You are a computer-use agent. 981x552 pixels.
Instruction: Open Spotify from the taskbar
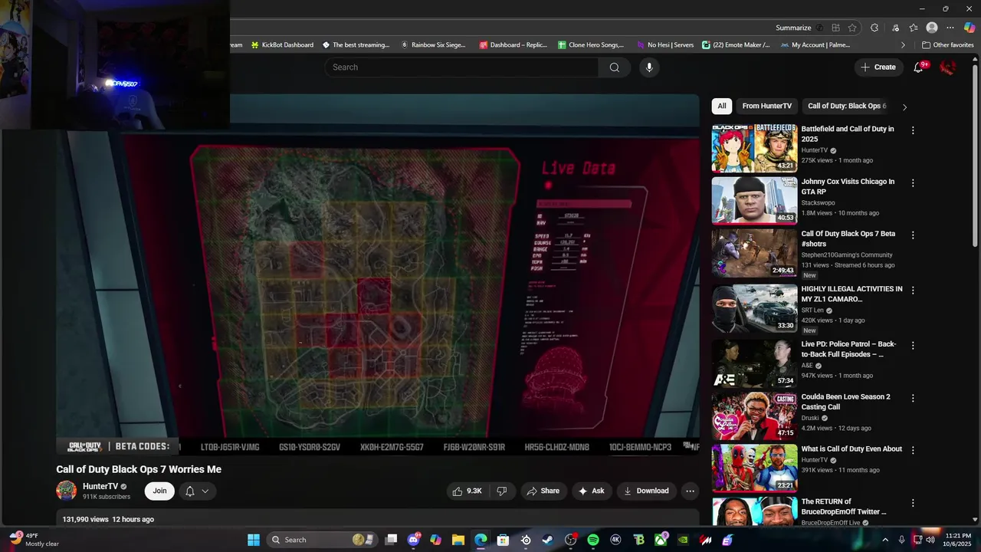[593, 540]
